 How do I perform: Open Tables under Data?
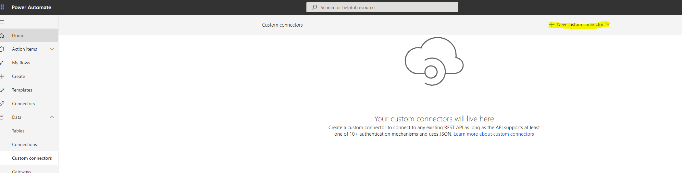pos(18,131)
